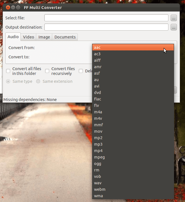The width and height of the screenshot is (185, 202).
Task: Select m4a from the format options
Action: point(133,112)
